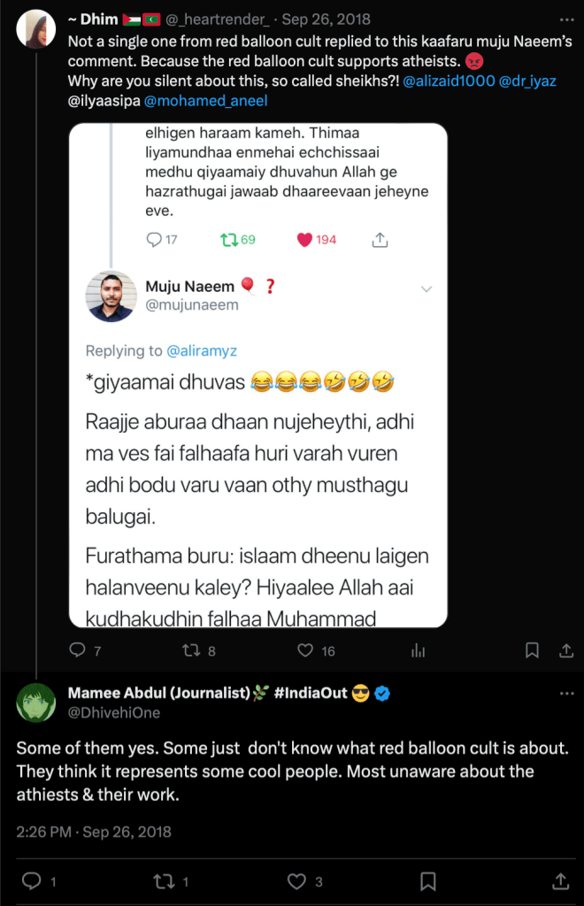Retweet Mamee Abdul's reply
The height and width of the screenshot is (906, 584).
pos(163,881)
